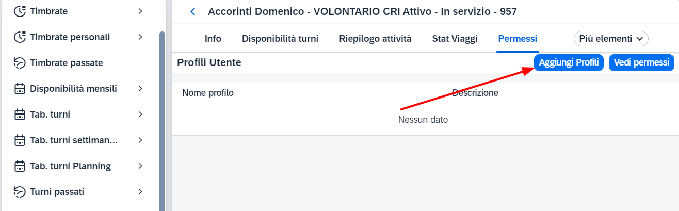Image resolution: width=679 pixels, height=211 pixels.
Task: Open the Più elementi dropdown
Action: [611, 39]
